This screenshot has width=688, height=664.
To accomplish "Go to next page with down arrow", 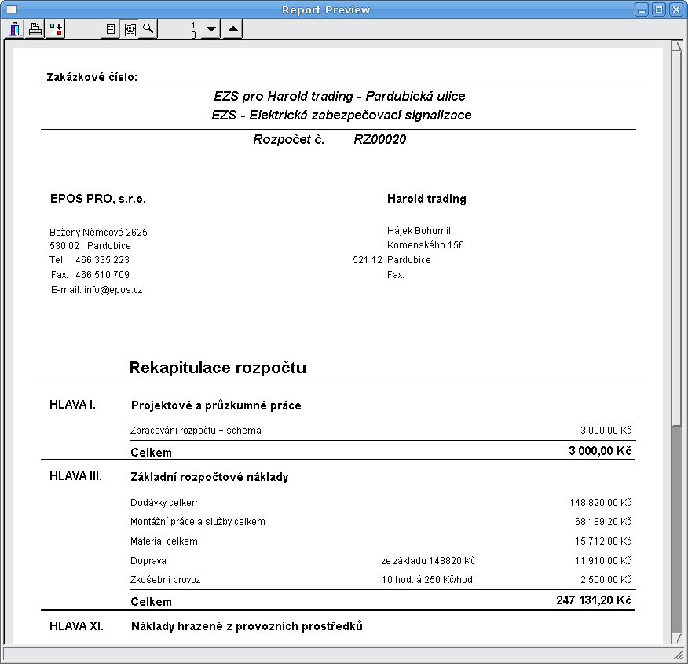I will point(210,30).
